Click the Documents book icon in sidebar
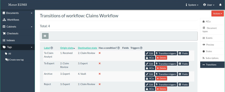 click(4, 13)
